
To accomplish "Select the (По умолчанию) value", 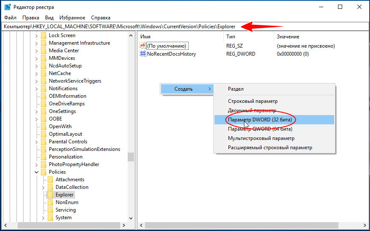I will click(x=168, y=46).
